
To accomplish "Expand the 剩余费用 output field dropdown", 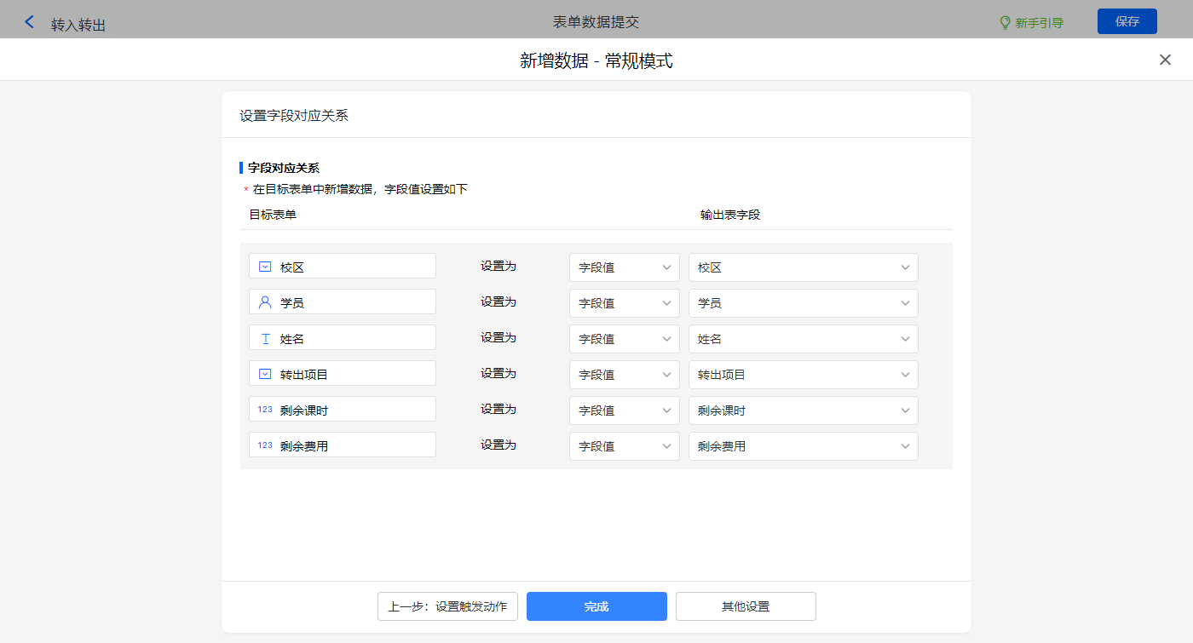I will 803,446.
